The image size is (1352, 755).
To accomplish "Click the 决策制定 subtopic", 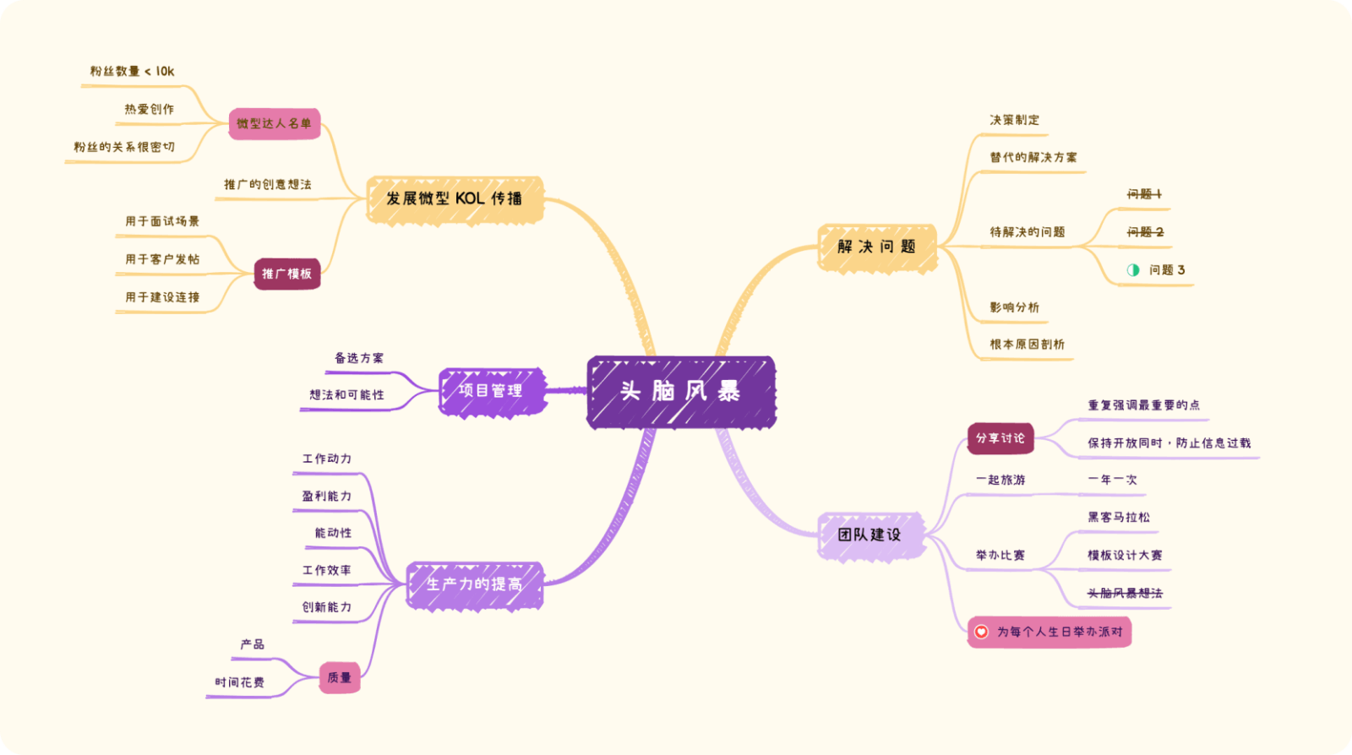I will coord(1015,120).
